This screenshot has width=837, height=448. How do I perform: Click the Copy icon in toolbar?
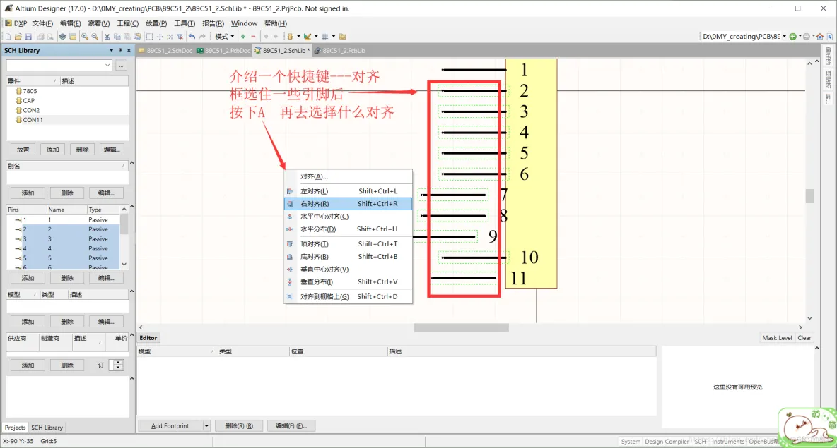[117, 37]
